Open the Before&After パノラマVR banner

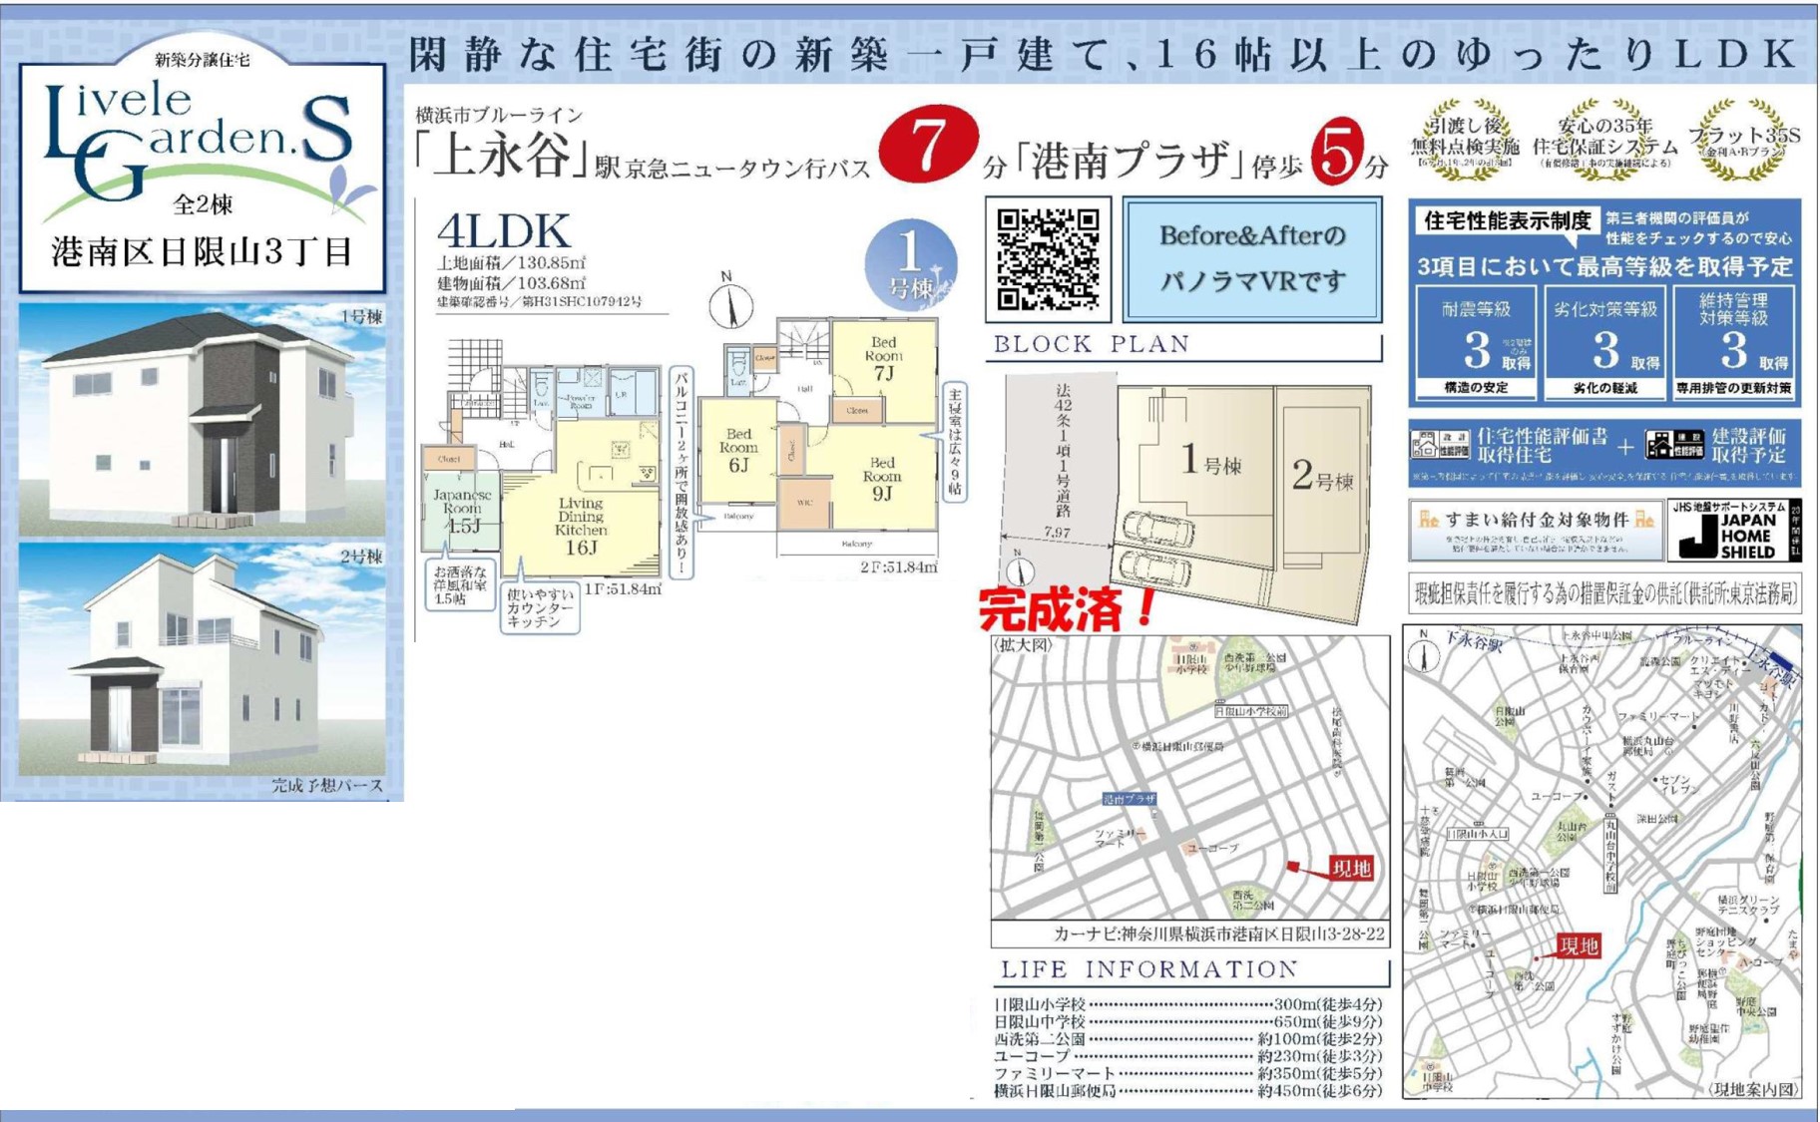click(x=1252, y=259)
